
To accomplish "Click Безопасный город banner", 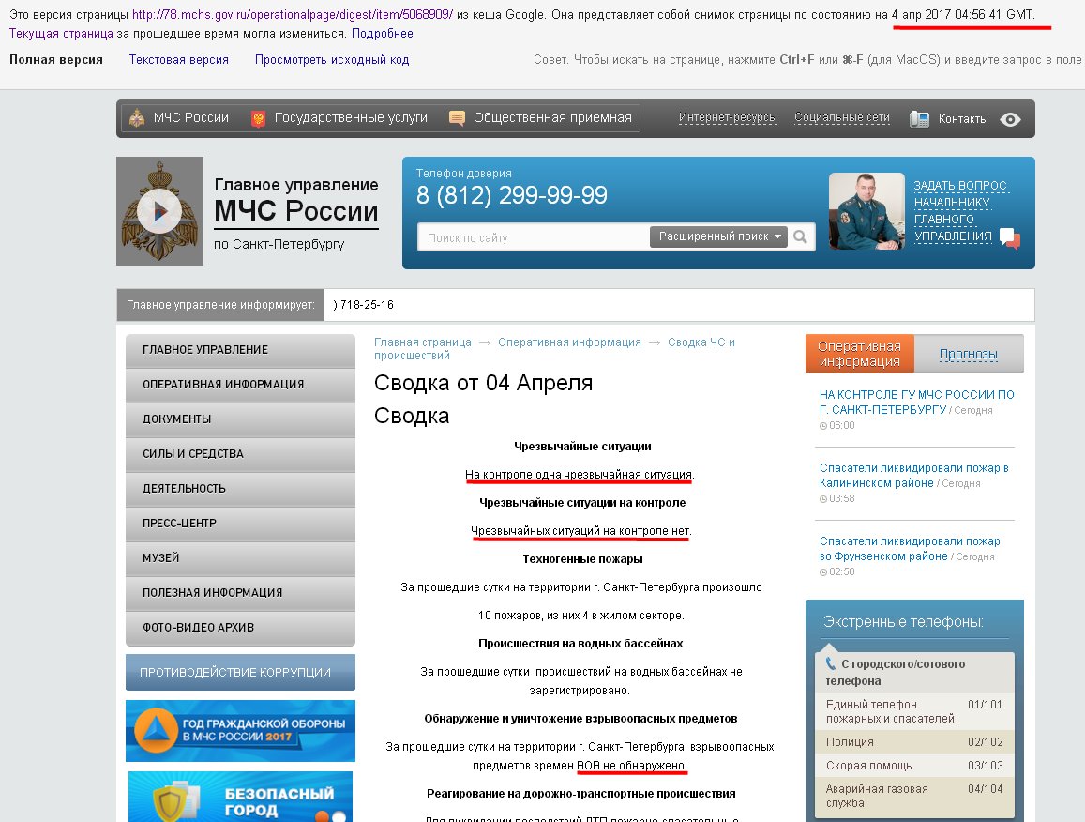I will [x=240, y=797].
